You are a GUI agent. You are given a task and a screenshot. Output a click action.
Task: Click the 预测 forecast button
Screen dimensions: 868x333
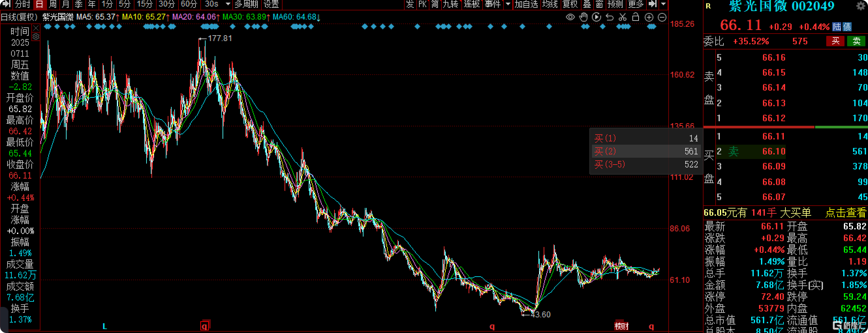click(x=615, y=4)
